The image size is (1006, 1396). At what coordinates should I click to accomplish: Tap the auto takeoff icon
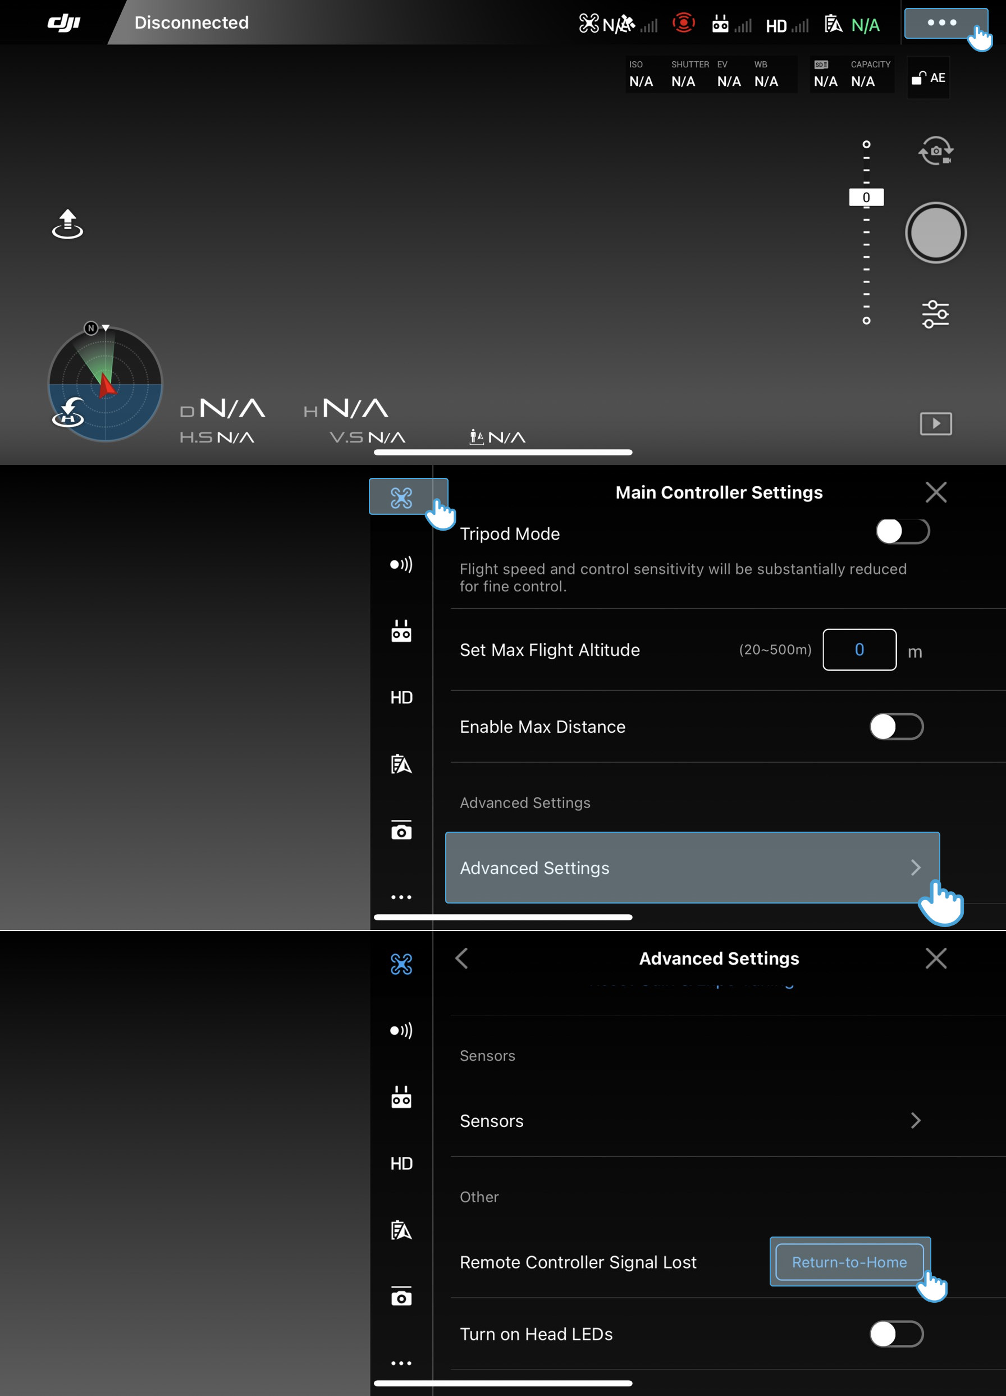(68, 224)
